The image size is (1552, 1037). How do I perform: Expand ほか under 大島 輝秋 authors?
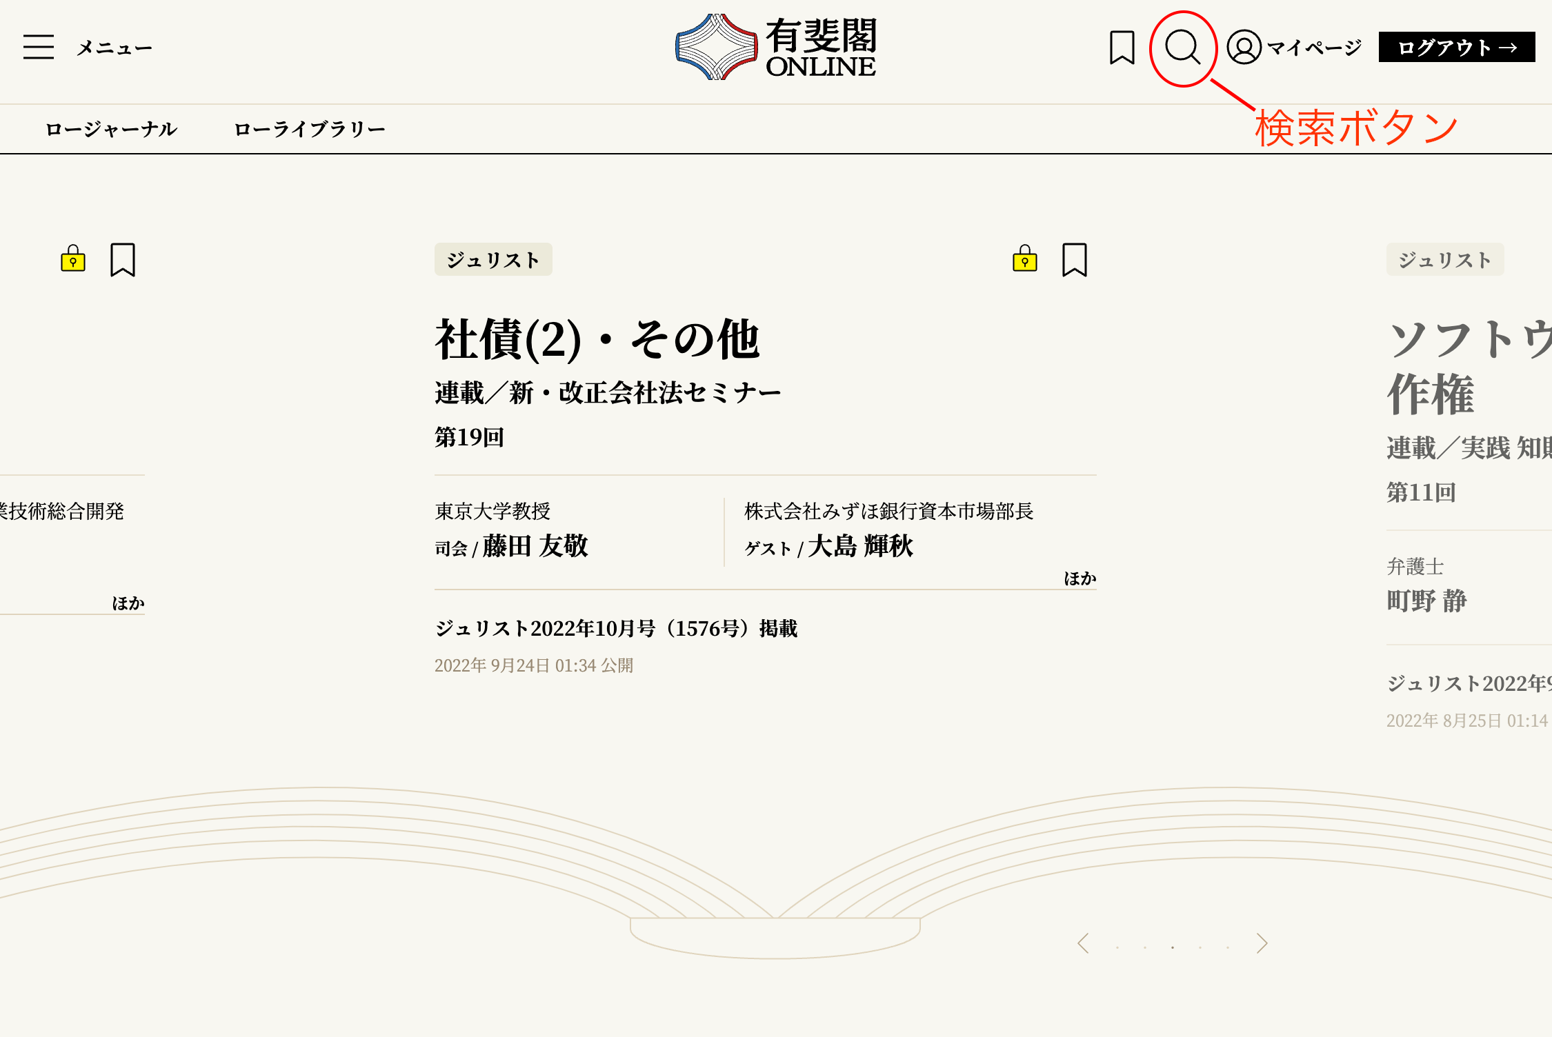(1080, 578)
